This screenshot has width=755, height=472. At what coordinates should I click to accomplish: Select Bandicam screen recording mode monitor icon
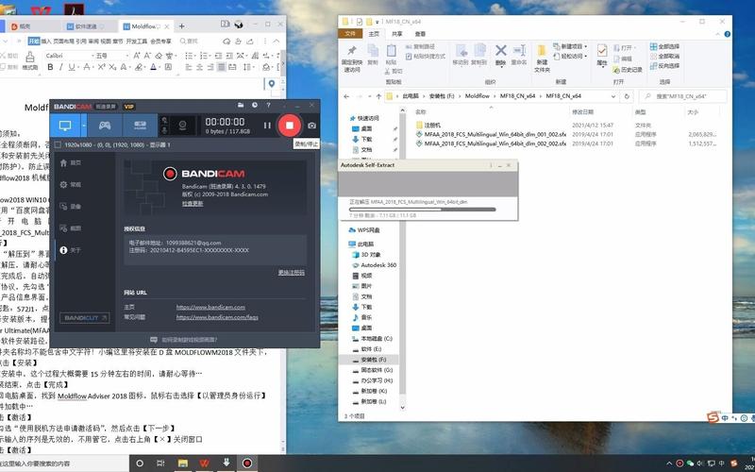65,126
